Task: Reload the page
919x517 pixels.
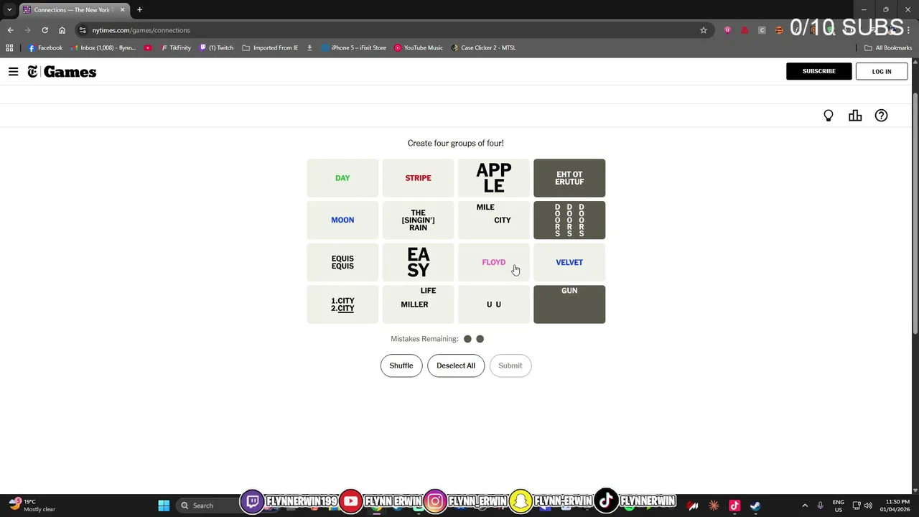Action: pyautogui.click(x=45, y=30)
